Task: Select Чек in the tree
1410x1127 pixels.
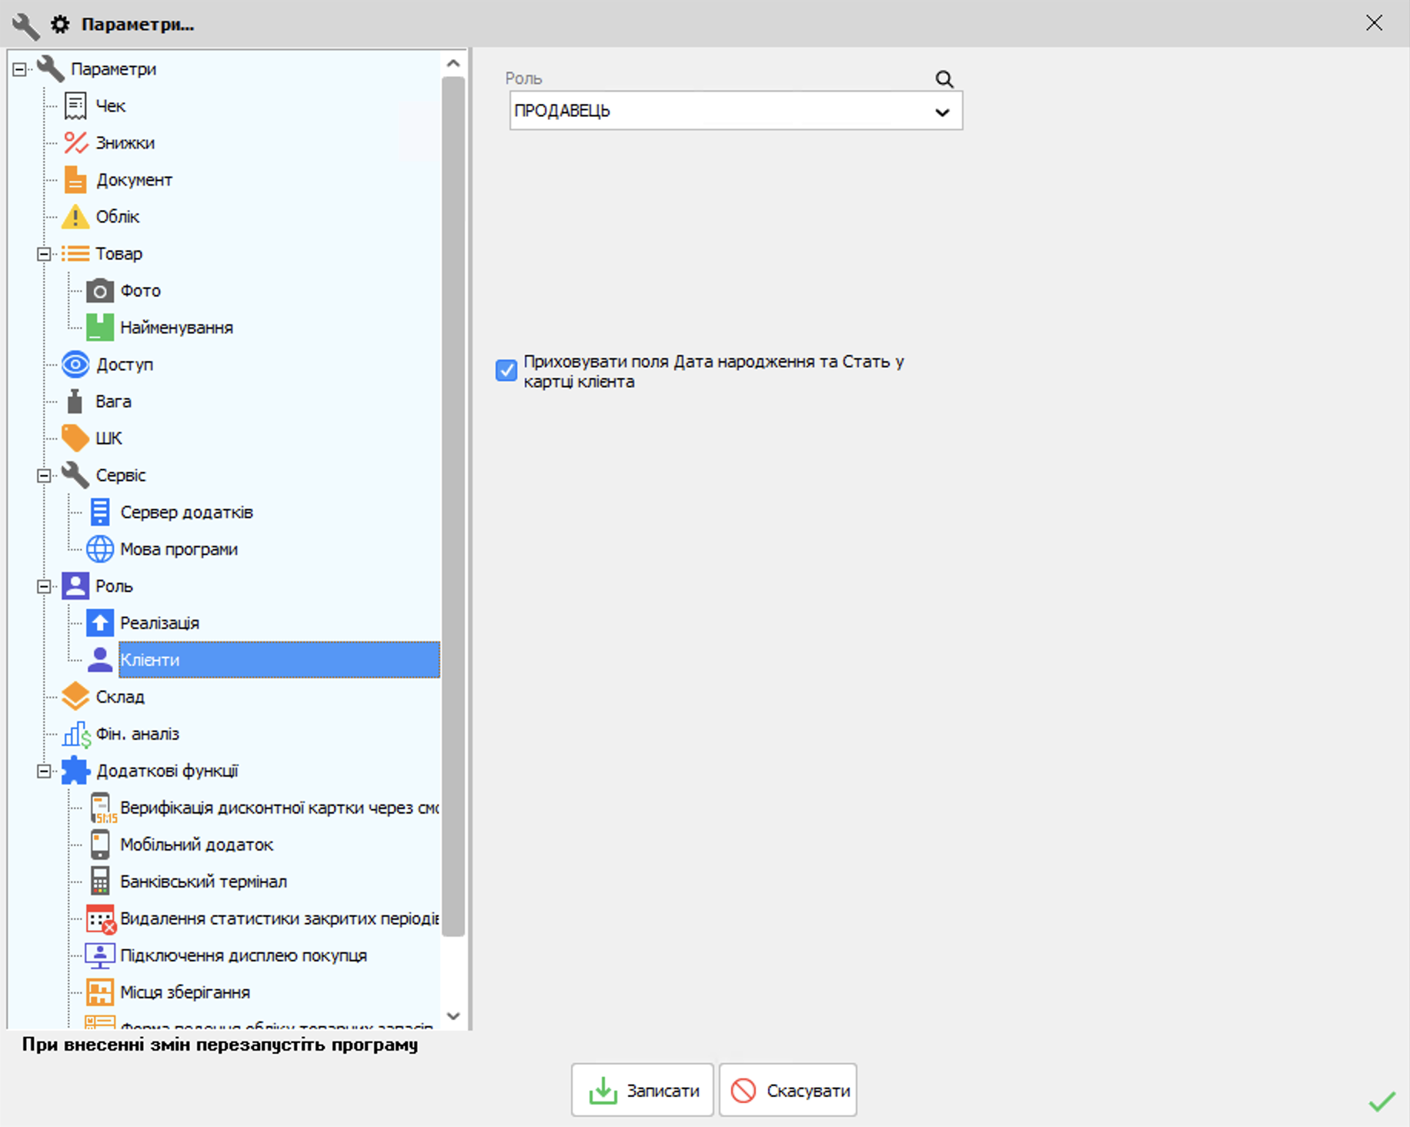Action: coord(110,106)
